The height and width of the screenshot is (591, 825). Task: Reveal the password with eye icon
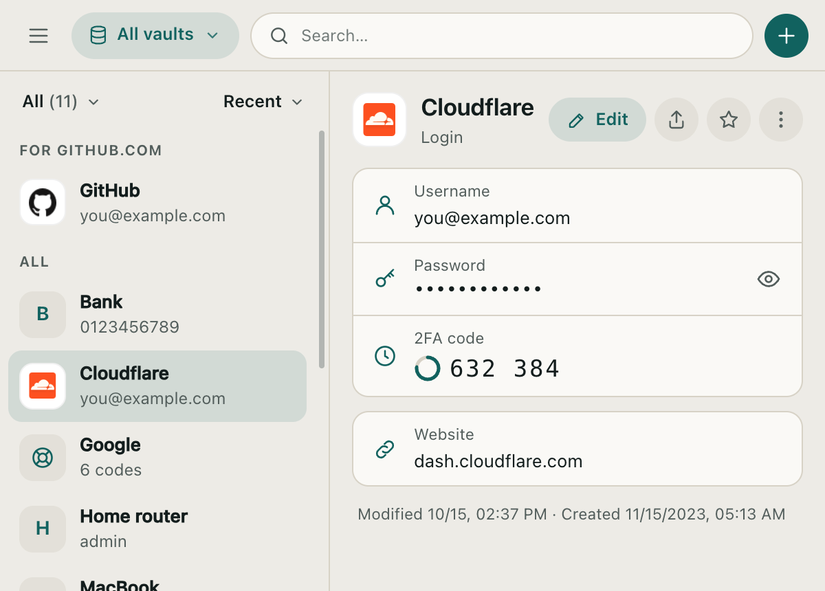pos(769,279)
